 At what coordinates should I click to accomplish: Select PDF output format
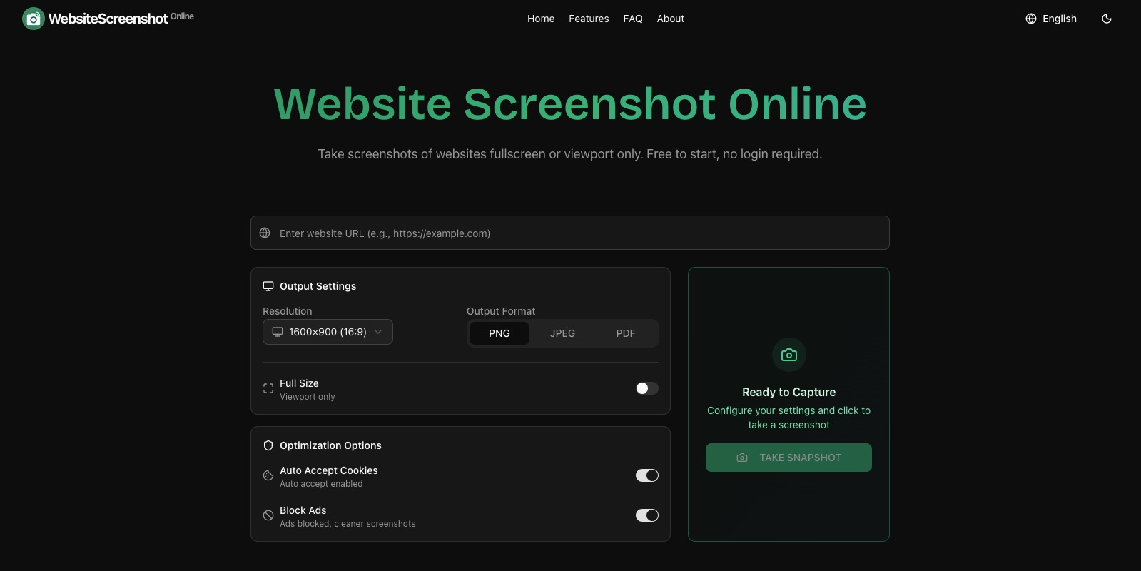click(x=625, y=333)
